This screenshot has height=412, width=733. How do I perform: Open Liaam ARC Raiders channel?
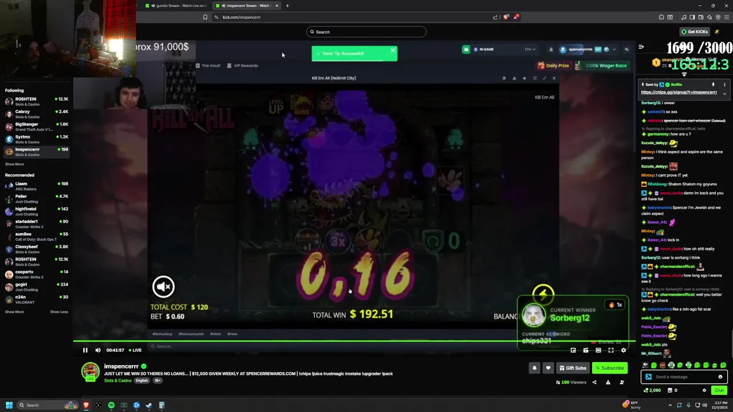(37, 186)
